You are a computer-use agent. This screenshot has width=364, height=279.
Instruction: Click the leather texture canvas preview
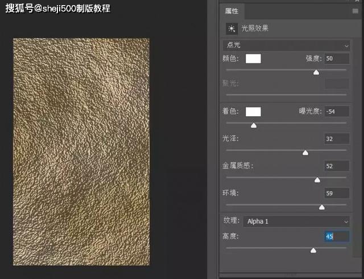coord(81,152)
